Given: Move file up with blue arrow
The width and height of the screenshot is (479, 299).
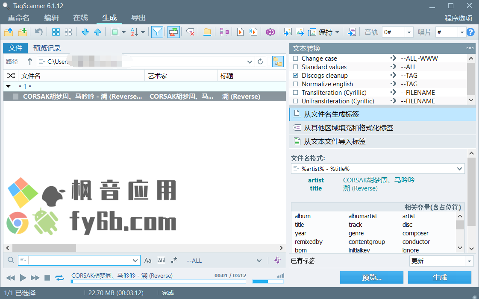Looking at the screenshot, I should click(97, 32).
